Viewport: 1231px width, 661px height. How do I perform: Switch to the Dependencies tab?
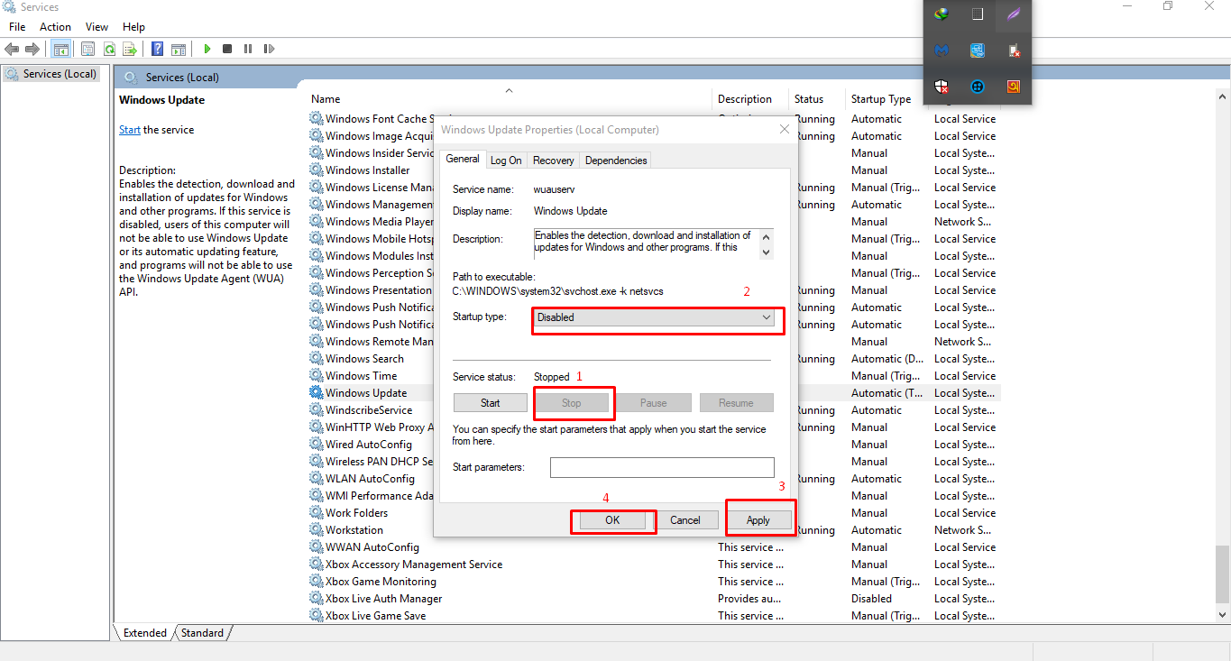click(616, 161)
